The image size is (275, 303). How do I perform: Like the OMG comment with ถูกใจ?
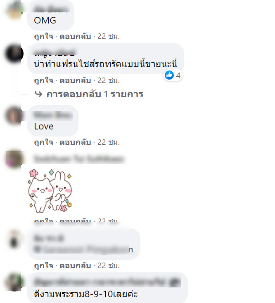43,36
